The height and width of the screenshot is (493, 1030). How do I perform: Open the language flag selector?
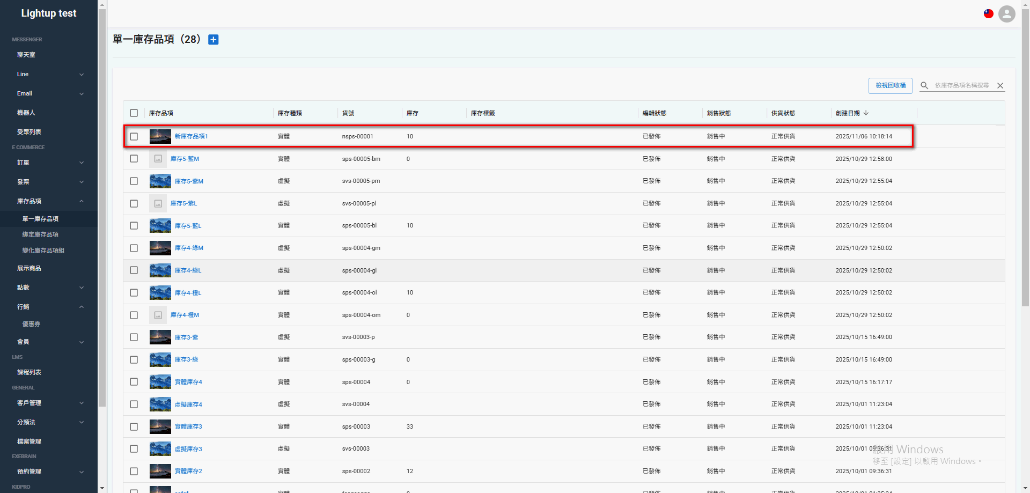pos(989,14)
